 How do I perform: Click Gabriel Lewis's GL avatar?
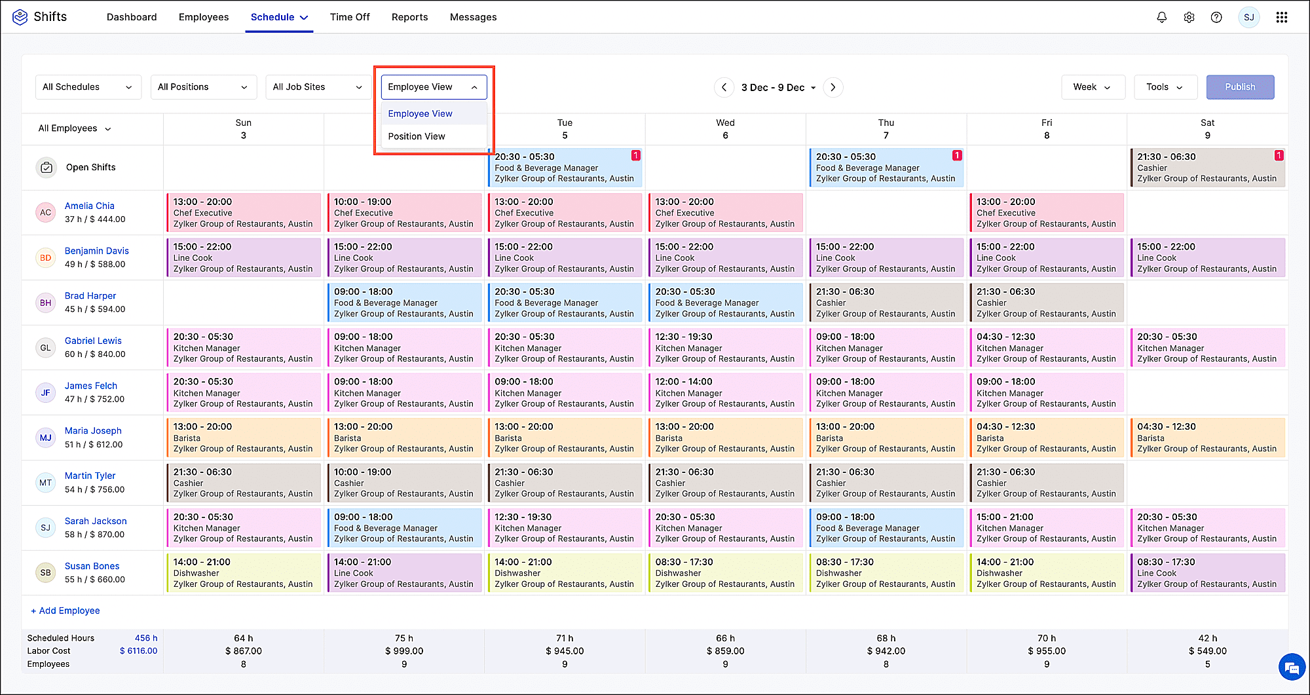click(x=45, y=348)
